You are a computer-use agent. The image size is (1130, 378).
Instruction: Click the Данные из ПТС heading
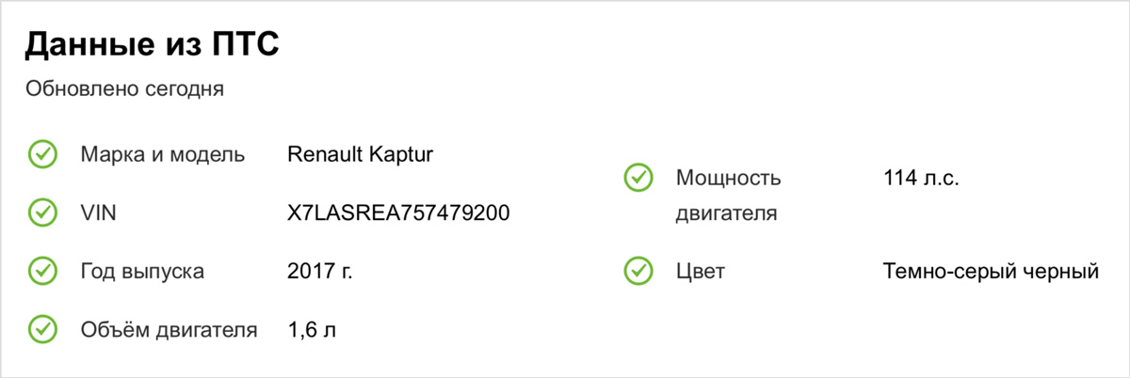153,44
